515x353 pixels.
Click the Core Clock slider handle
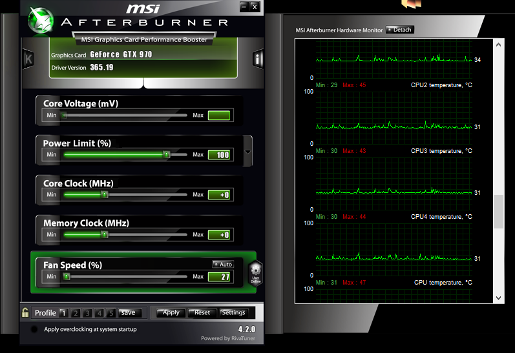click(x=105, y=194)
